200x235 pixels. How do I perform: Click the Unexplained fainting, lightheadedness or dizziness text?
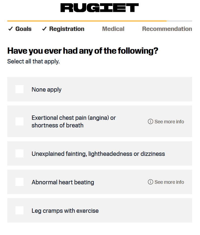click(x=98, y=154)
